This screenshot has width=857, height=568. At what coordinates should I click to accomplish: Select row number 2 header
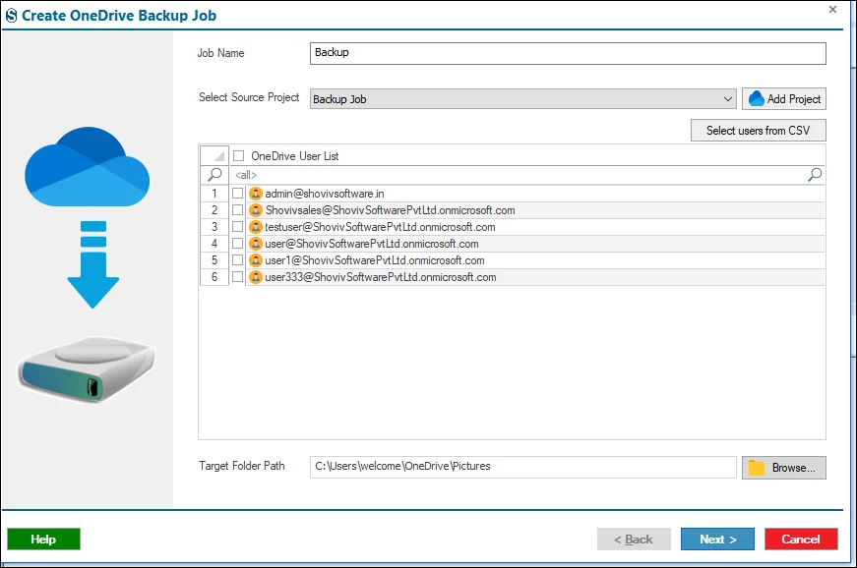click(x=214, y=210)
